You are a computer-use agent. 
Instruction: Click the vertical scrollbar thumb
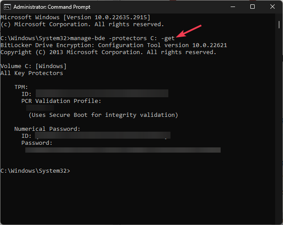pos(280,24)
